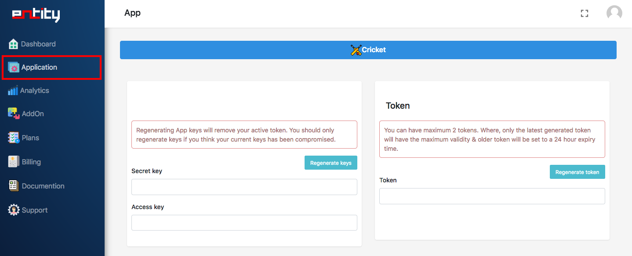Viewport: 632px width, 256px height.
Task: Click the Plans checklist icon
Action: coord(14,138)
